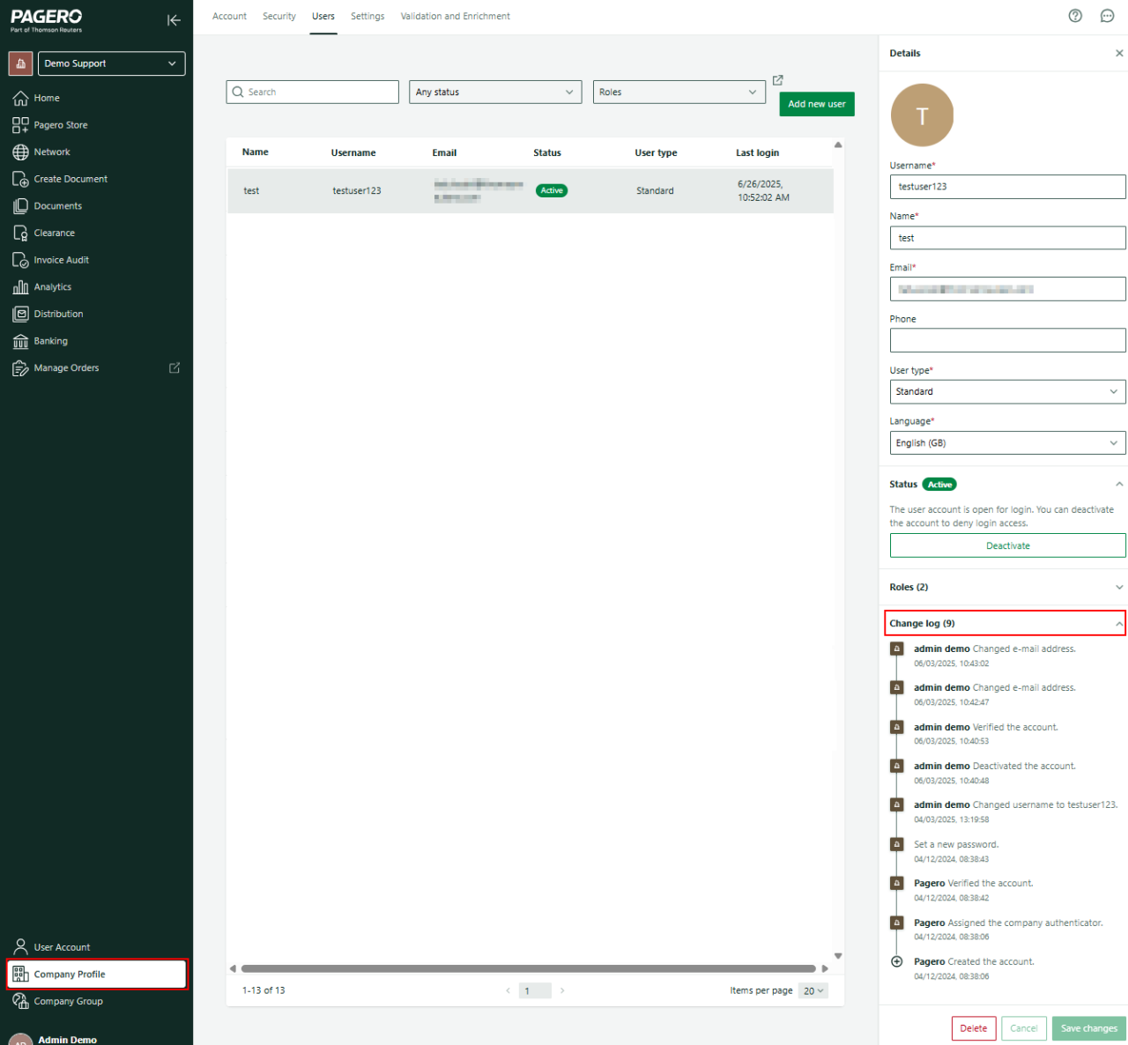
Task: Open the help question mark icon
Action: (x=1075, y=16)
